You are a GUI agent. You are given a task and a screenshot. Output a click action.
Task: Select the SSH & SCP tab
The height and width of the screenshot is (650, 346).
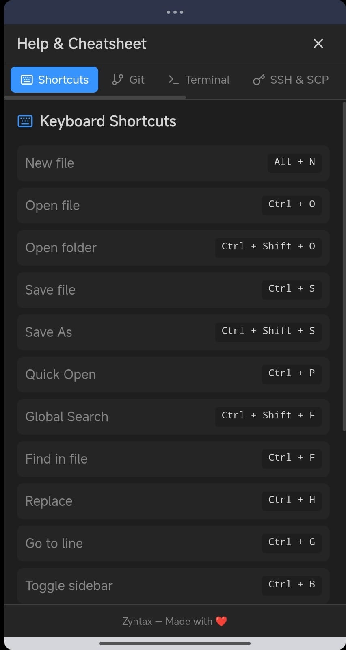click(290, 80)
